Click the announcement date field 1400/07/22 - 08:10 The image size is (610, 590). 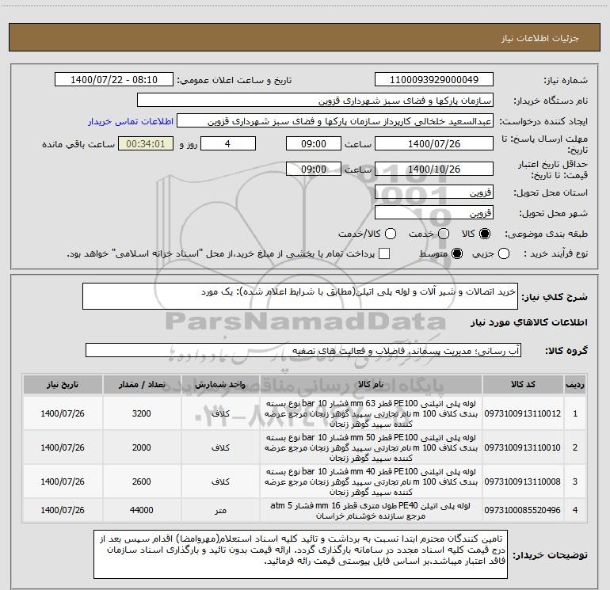[114, 80]
